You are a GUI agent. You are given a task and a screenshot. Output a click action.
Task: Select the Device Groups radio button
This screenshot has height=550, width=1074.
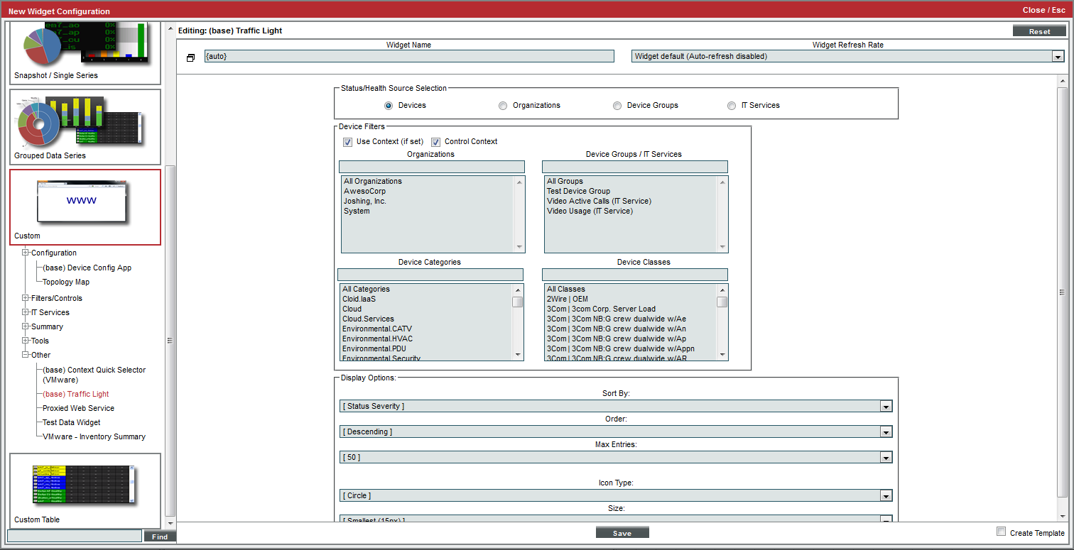click(x=617, y=106)
